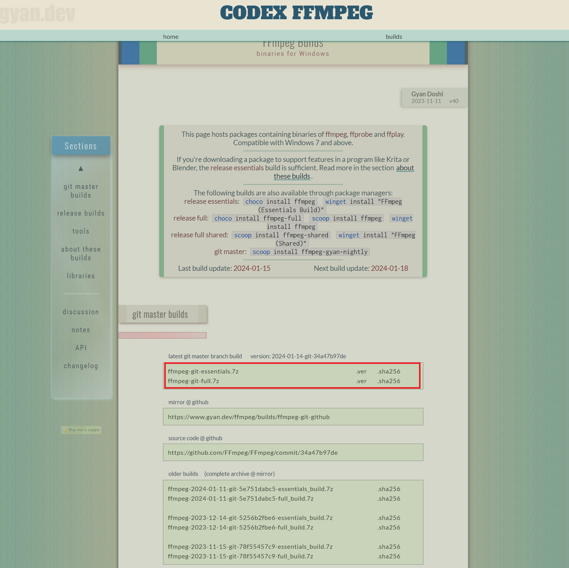Screen dimensions: 569x568
Task: Go to git master builds section
Action: tap(81, 191)
